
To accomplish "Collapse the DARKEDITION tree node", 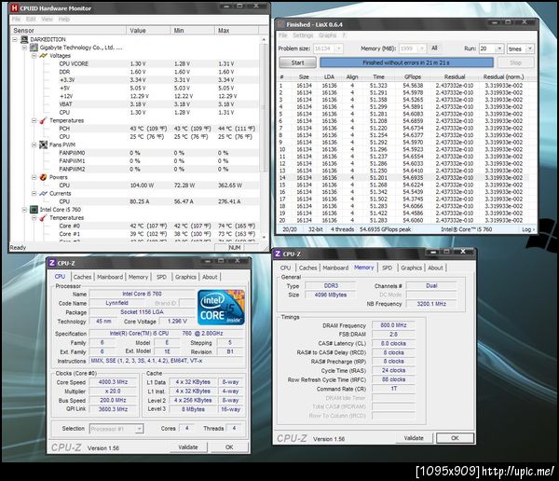I will pos(15,39).
